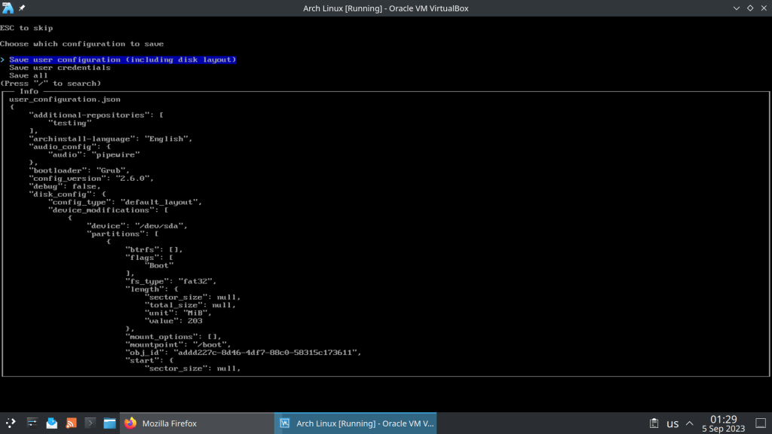Open the blue file manager folder icon

(109, 423)
